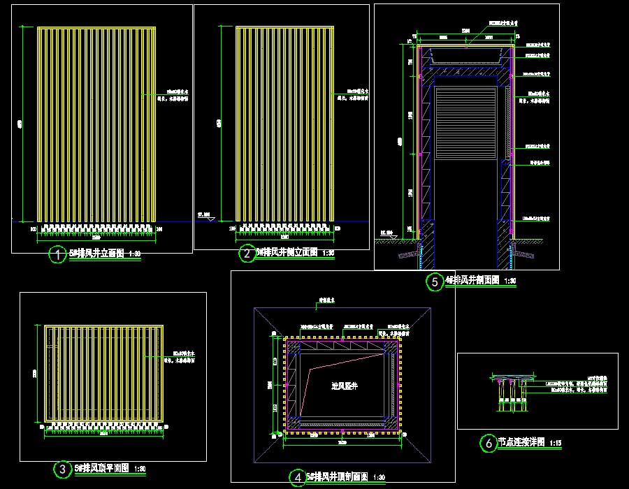Click the circled number 5 section marker
Screen dimensions: 629x489
click(435, 282)
